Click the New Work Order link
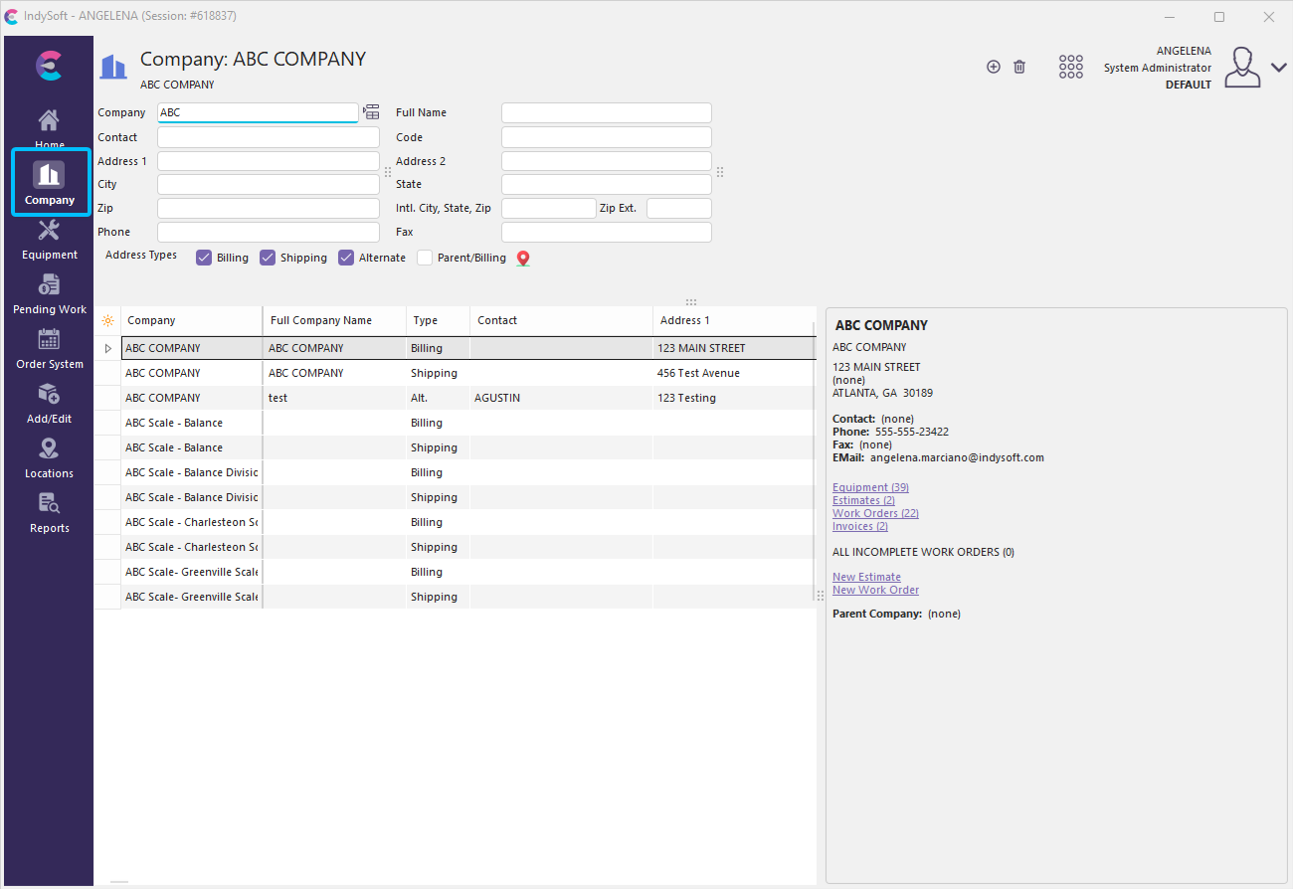The height and width of the screenshot is (889, 1293). [875, 590]
